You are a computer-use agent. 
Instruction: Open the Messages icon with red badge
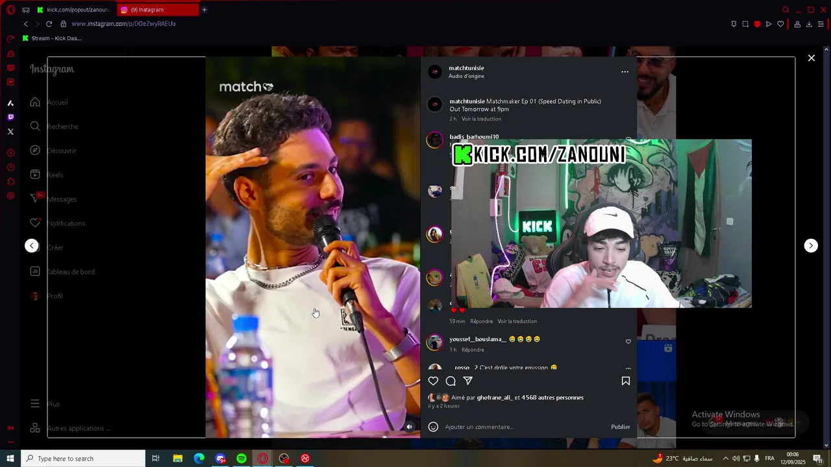pos(36,198)
